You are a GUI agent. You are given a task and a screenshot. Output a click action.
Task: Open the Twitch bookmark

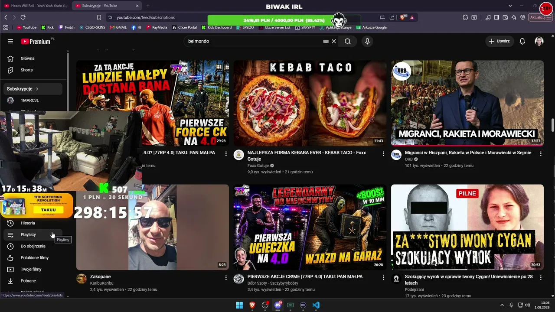point(66,27)
